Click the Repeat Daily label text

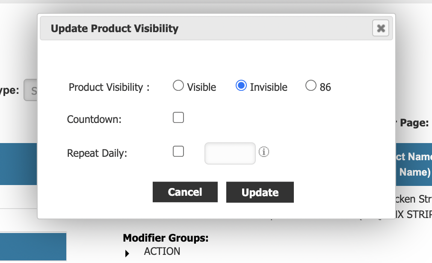tap(97, 153)
